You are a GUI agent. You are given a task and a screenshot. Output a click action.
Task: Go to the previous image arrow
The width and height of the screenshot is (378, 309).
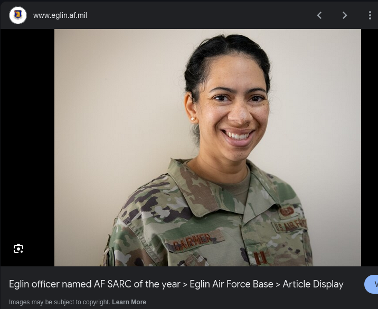pos(319,15)
